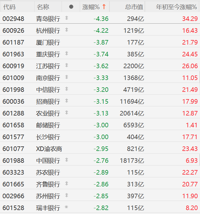Click market cap 18173亿
This screenshot has height=214, width=200.
tap(132, 161)
